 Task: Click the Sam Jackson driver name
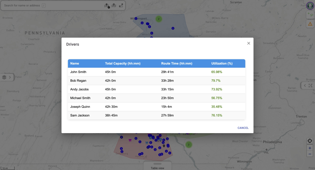tap(80, 115)
